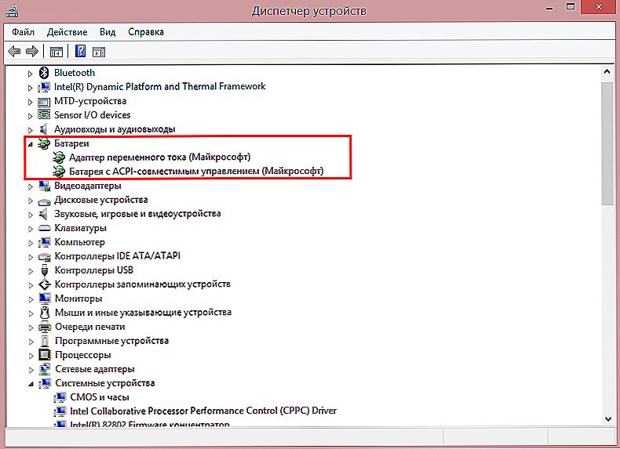Open the Справка menu

coord(145,32)
